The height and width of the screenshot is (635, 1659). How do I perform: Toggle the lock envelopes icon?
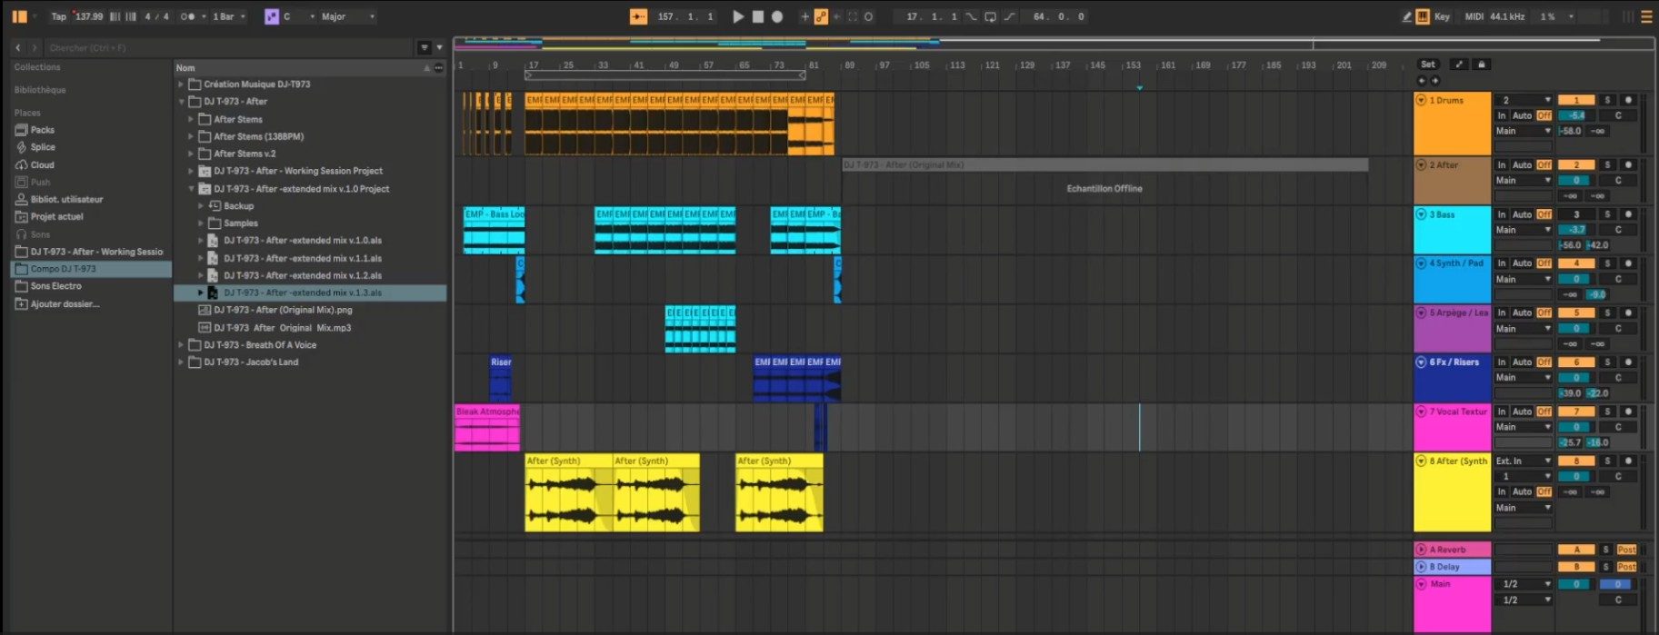(1481, 64)
